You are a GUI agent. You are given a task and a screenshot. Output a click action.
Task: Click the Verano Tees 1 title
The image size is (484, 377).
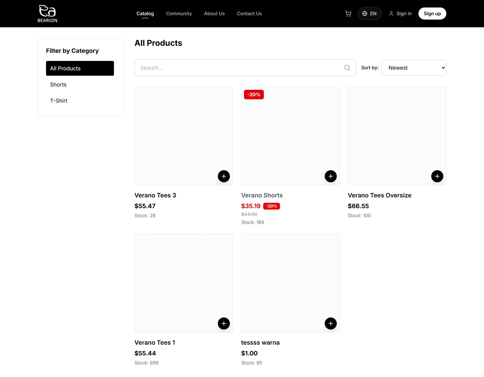tap(155, 343)
